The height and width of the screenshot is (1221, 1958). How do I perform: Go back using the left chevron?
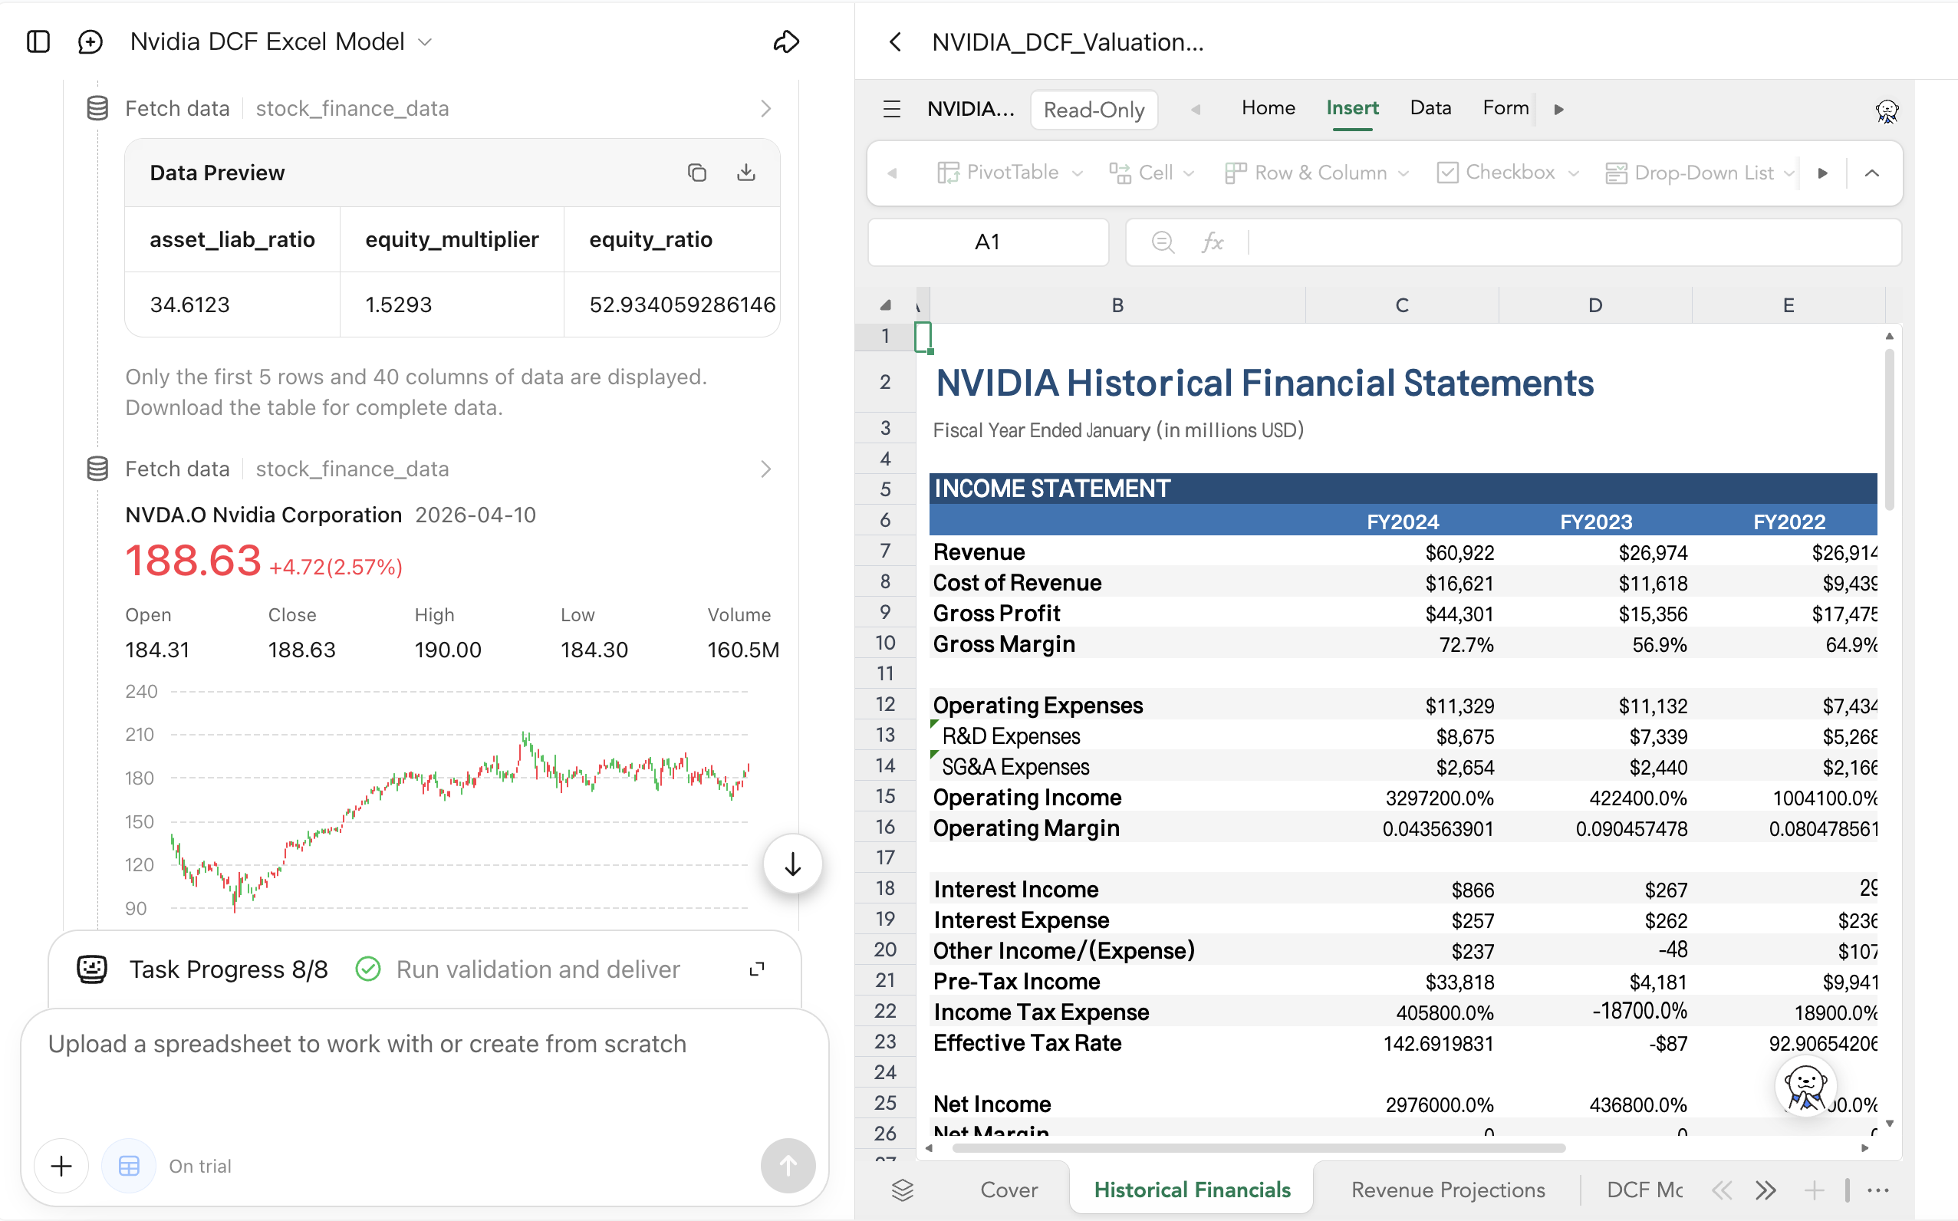pos(894,42)
